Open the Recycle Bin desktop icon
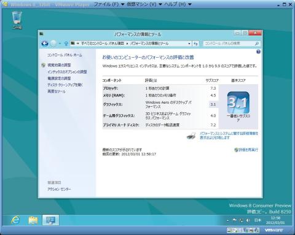The image size is (295, 235). tap(17, 20)
